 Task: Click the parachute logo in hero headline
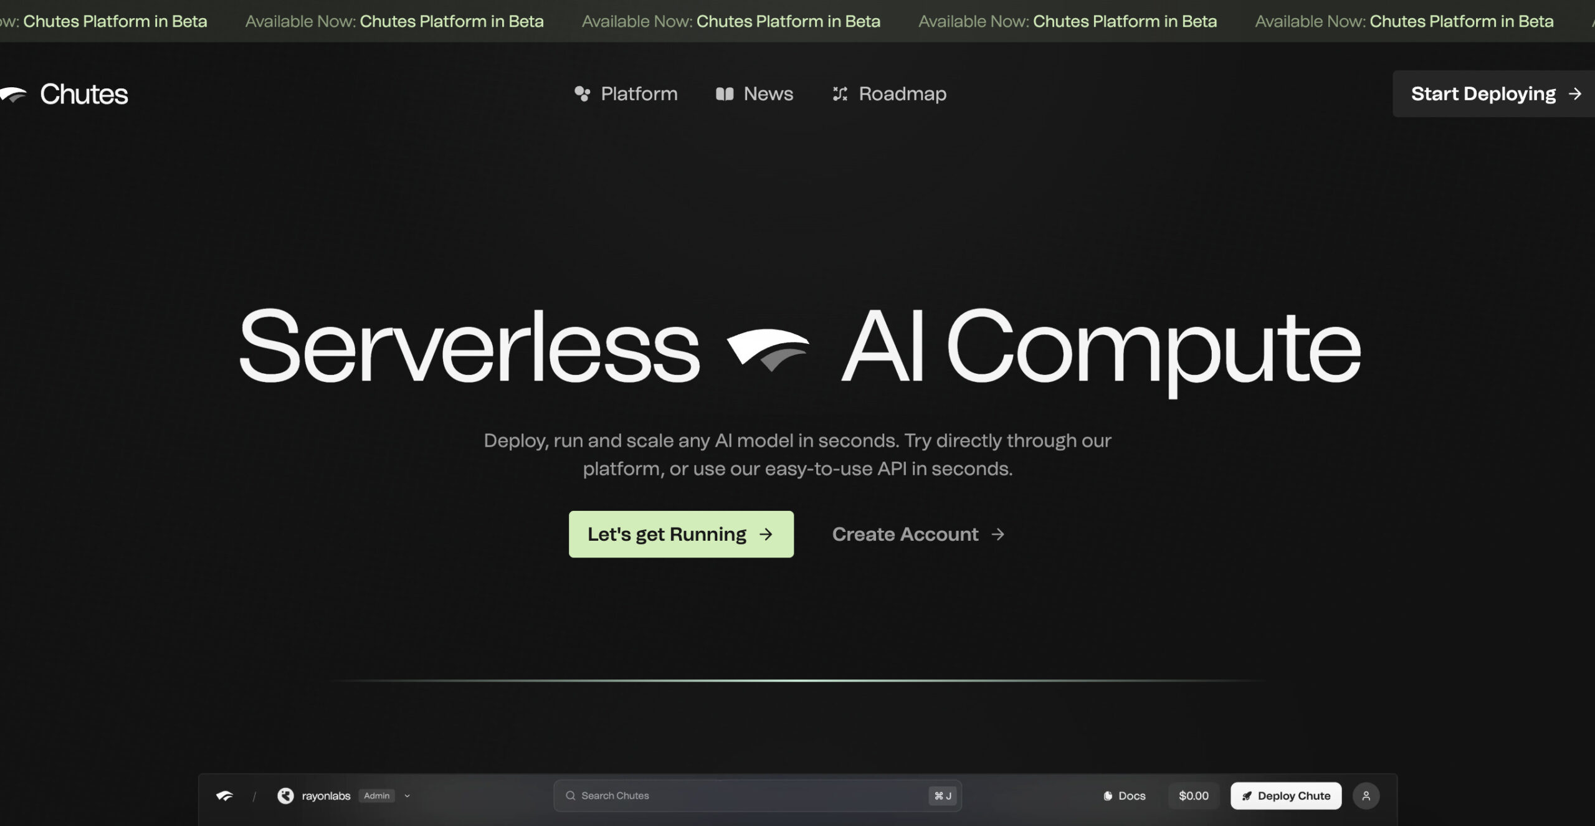coord(768,349)
